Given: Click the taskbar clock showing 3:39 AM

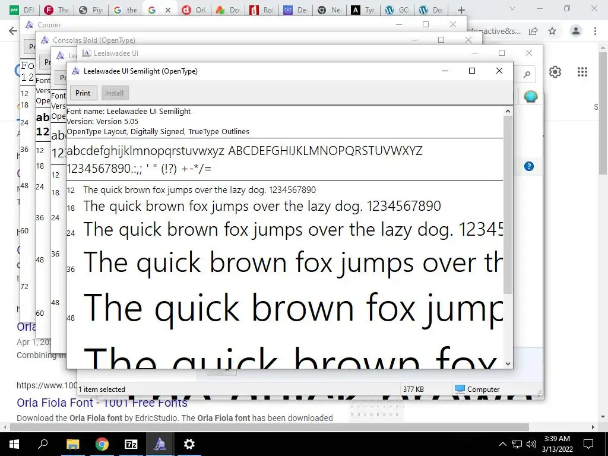Looking at the screenshot, I should pos(557,444).
